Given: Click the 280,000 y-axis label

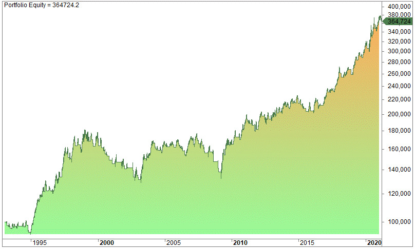Looking at the screenshot, I should click(x=399, y=62).
